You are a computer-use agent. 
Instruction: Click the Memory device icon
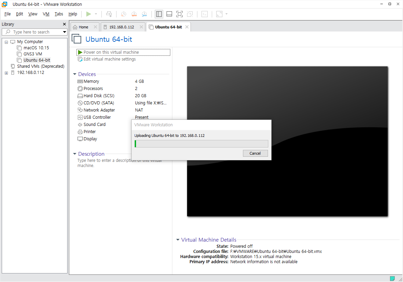80,81
